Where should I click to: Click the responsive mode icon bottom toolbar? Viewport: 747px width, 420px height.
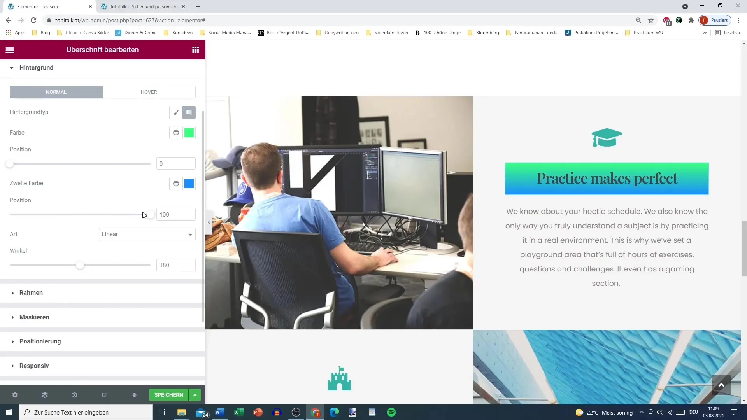105,395
